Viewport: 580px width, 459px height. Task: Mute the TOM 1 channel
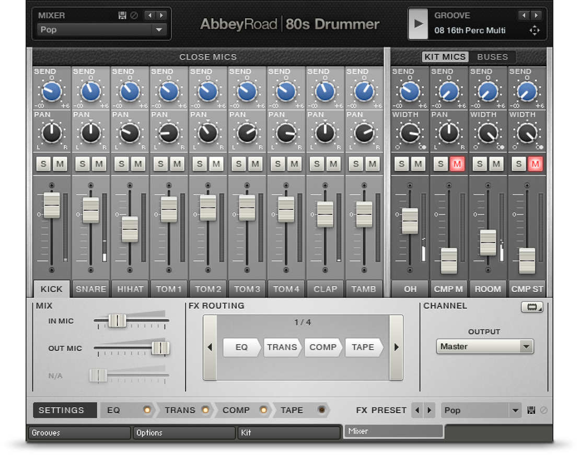tap(177, 164)
